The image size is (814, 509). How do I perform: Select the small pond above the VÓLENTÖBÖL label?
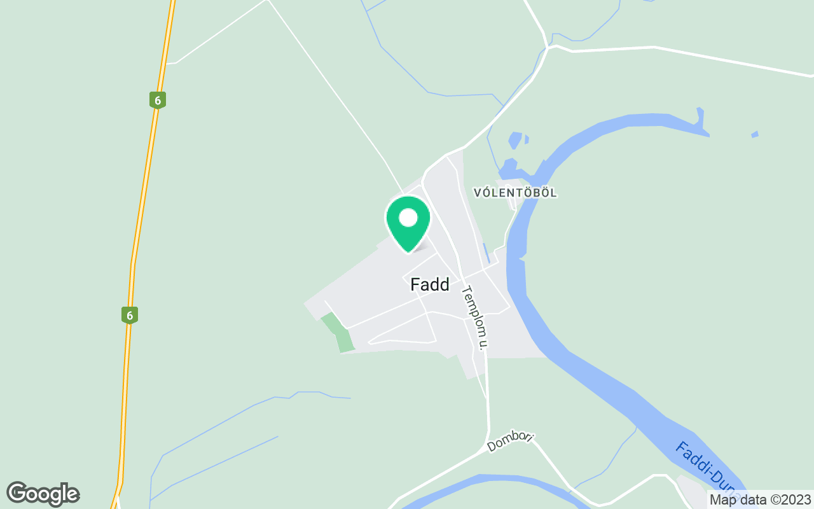pos(516,139)
